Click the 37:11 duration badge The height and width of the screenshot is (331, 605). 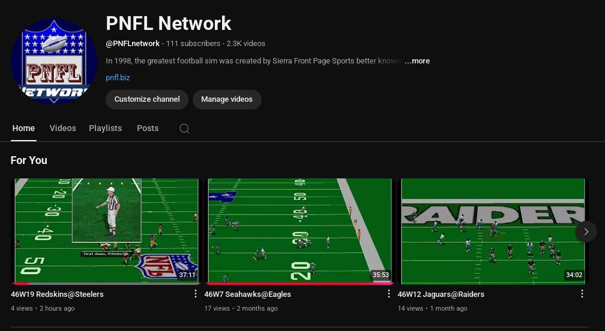pyautogui.click(x=187, y=275)
